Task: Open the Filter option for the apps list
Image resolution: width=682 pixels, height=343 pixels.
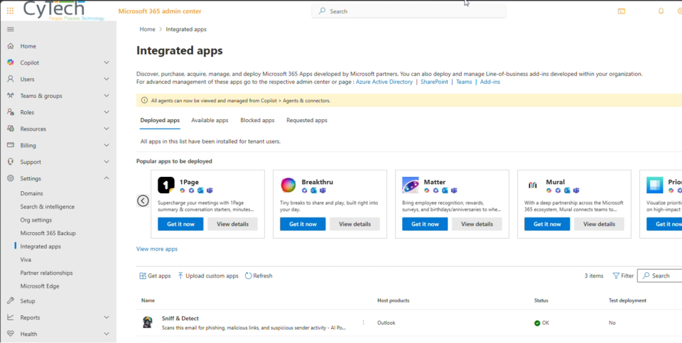Action: [x=623, y=276]
